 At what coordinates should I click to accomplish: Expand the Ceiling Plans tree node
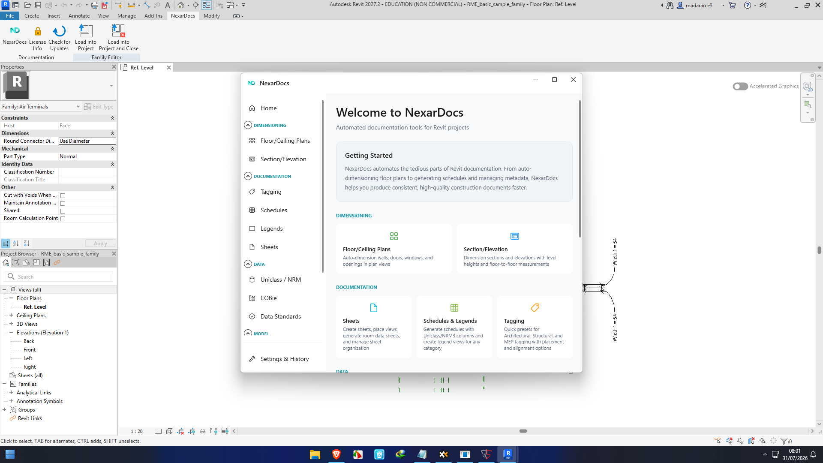tap(11, 316)
